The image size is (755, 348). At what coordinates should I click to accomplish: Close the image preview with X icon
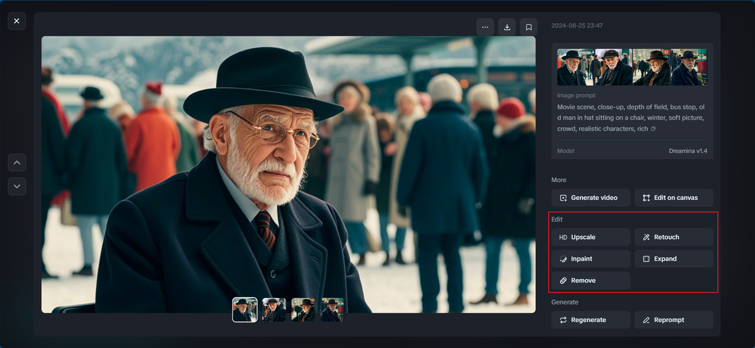tap(17, 21)
